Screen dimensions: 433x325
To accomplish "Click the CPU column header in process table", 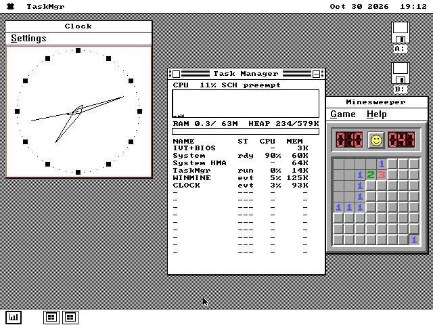I will [267, 141].
